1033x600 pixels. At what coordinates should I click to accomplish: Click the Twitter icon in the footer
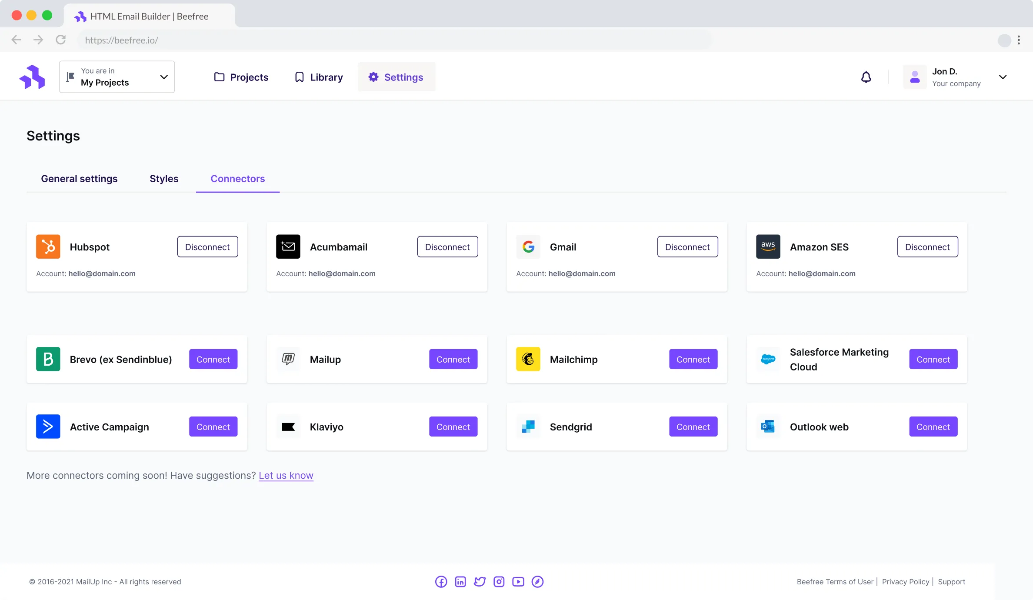click(480, 581)
